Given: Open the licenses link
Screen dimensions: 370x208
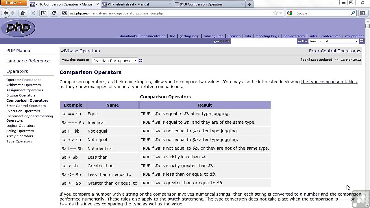Looking at the screenshot, I should [x=234, y=36].
